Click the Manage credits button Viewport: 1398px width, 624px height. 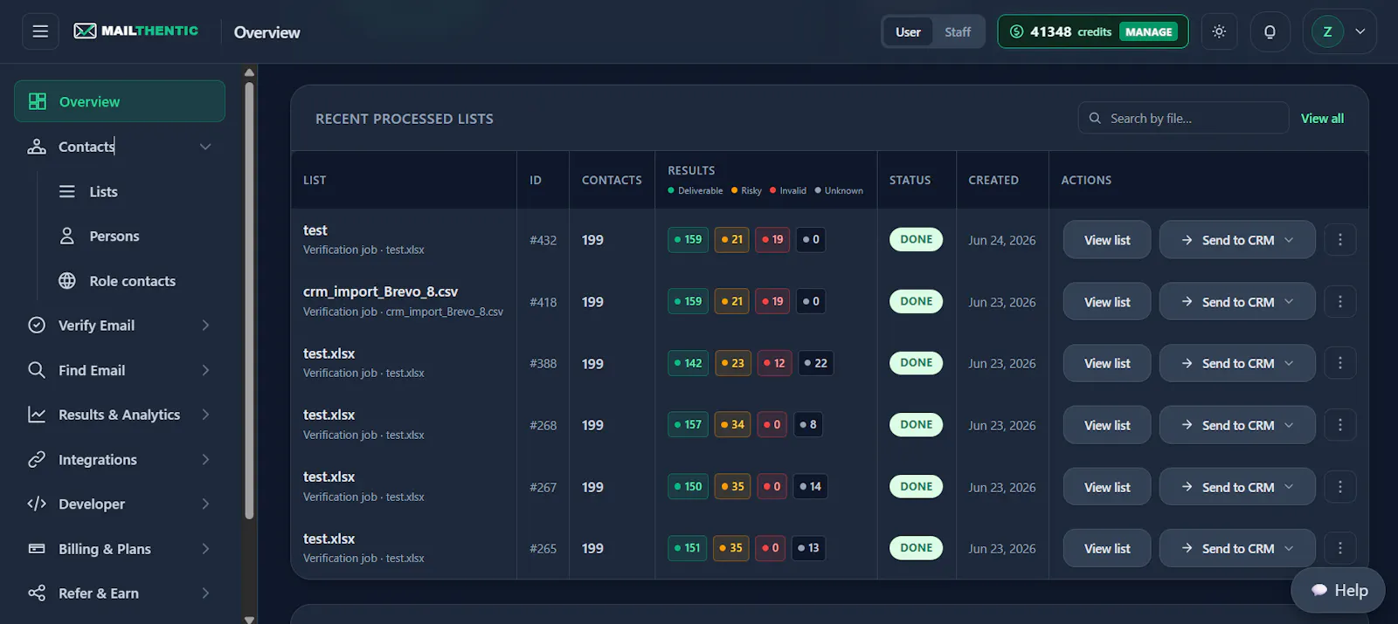1148,32
